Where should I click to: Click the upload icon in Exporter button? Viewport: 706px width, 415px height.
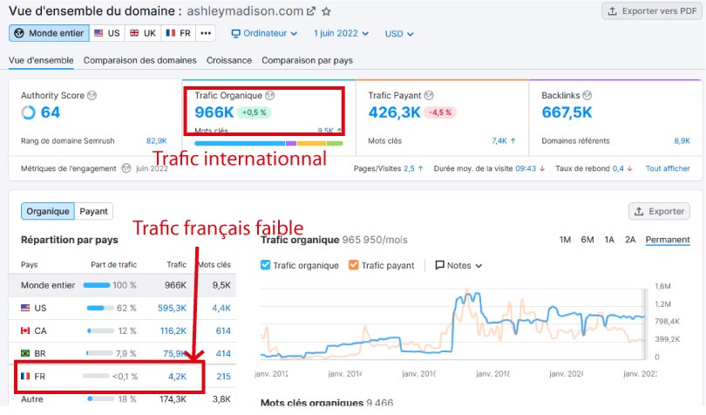pyautogui.click(x=639, y=211)
